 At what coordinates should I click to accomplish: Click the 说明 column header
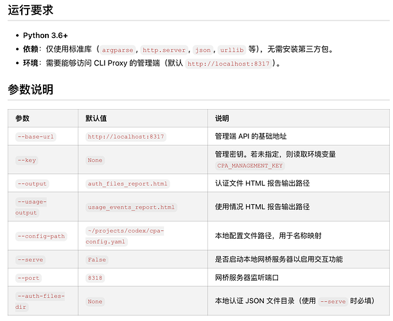pos(222,118)
